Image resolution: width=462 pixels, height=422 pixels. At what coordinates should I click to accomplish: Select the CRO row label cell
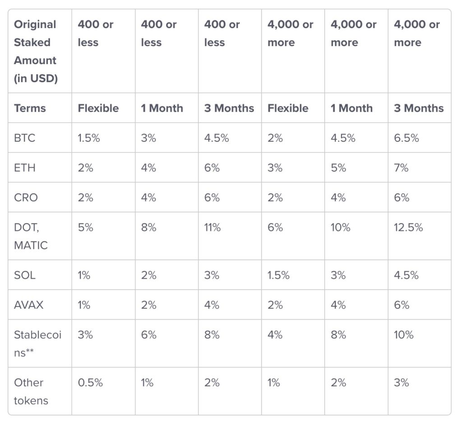(26, 197)
